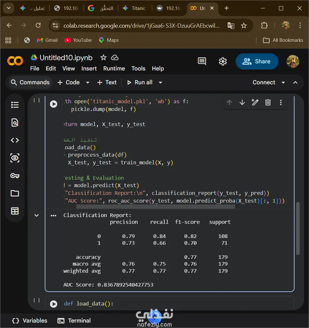This screenshot has width=309, height=328.
Task: Click the vertical notebook scrollbar
Action: point(298,228)
